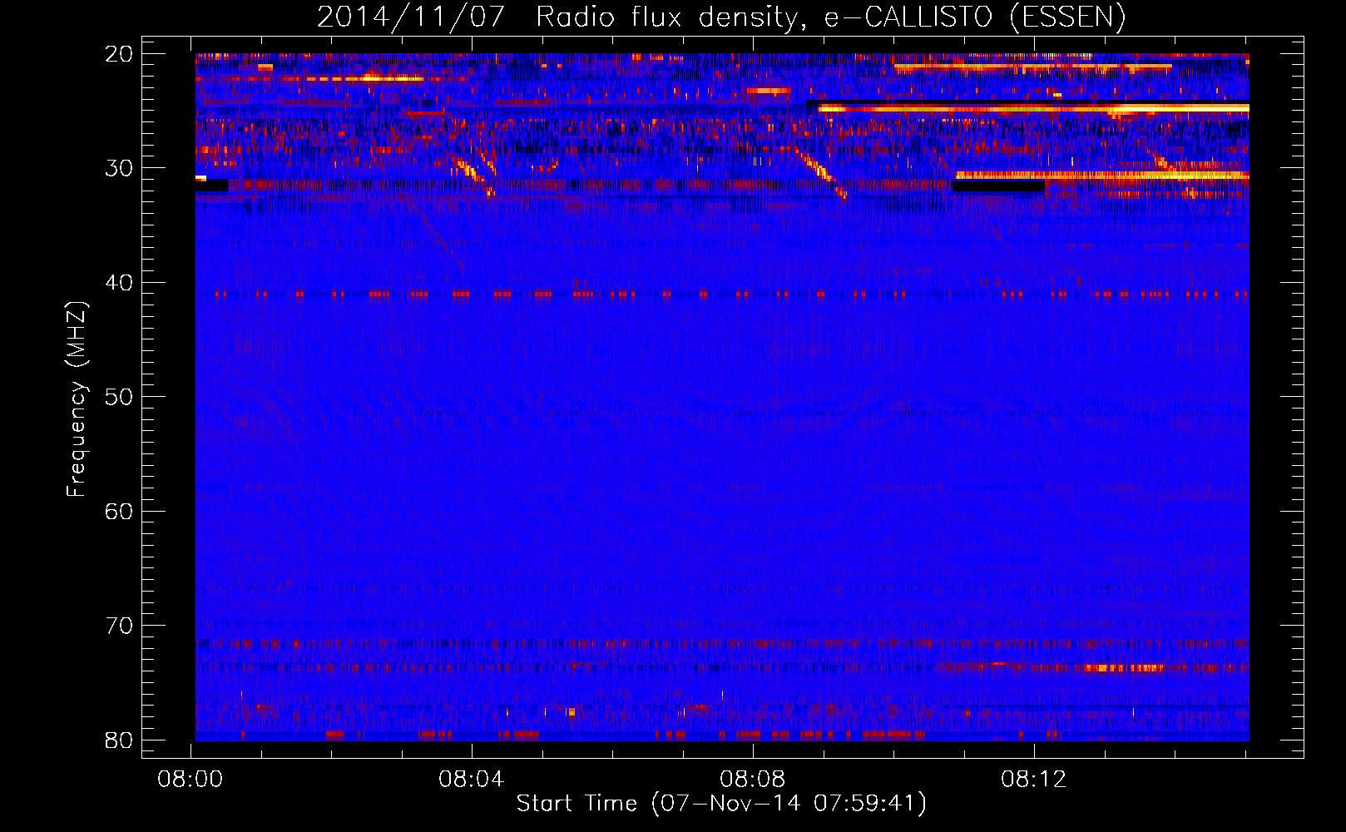
Task: Click the '08:00' time tick label
Action: tap(191, 780)
